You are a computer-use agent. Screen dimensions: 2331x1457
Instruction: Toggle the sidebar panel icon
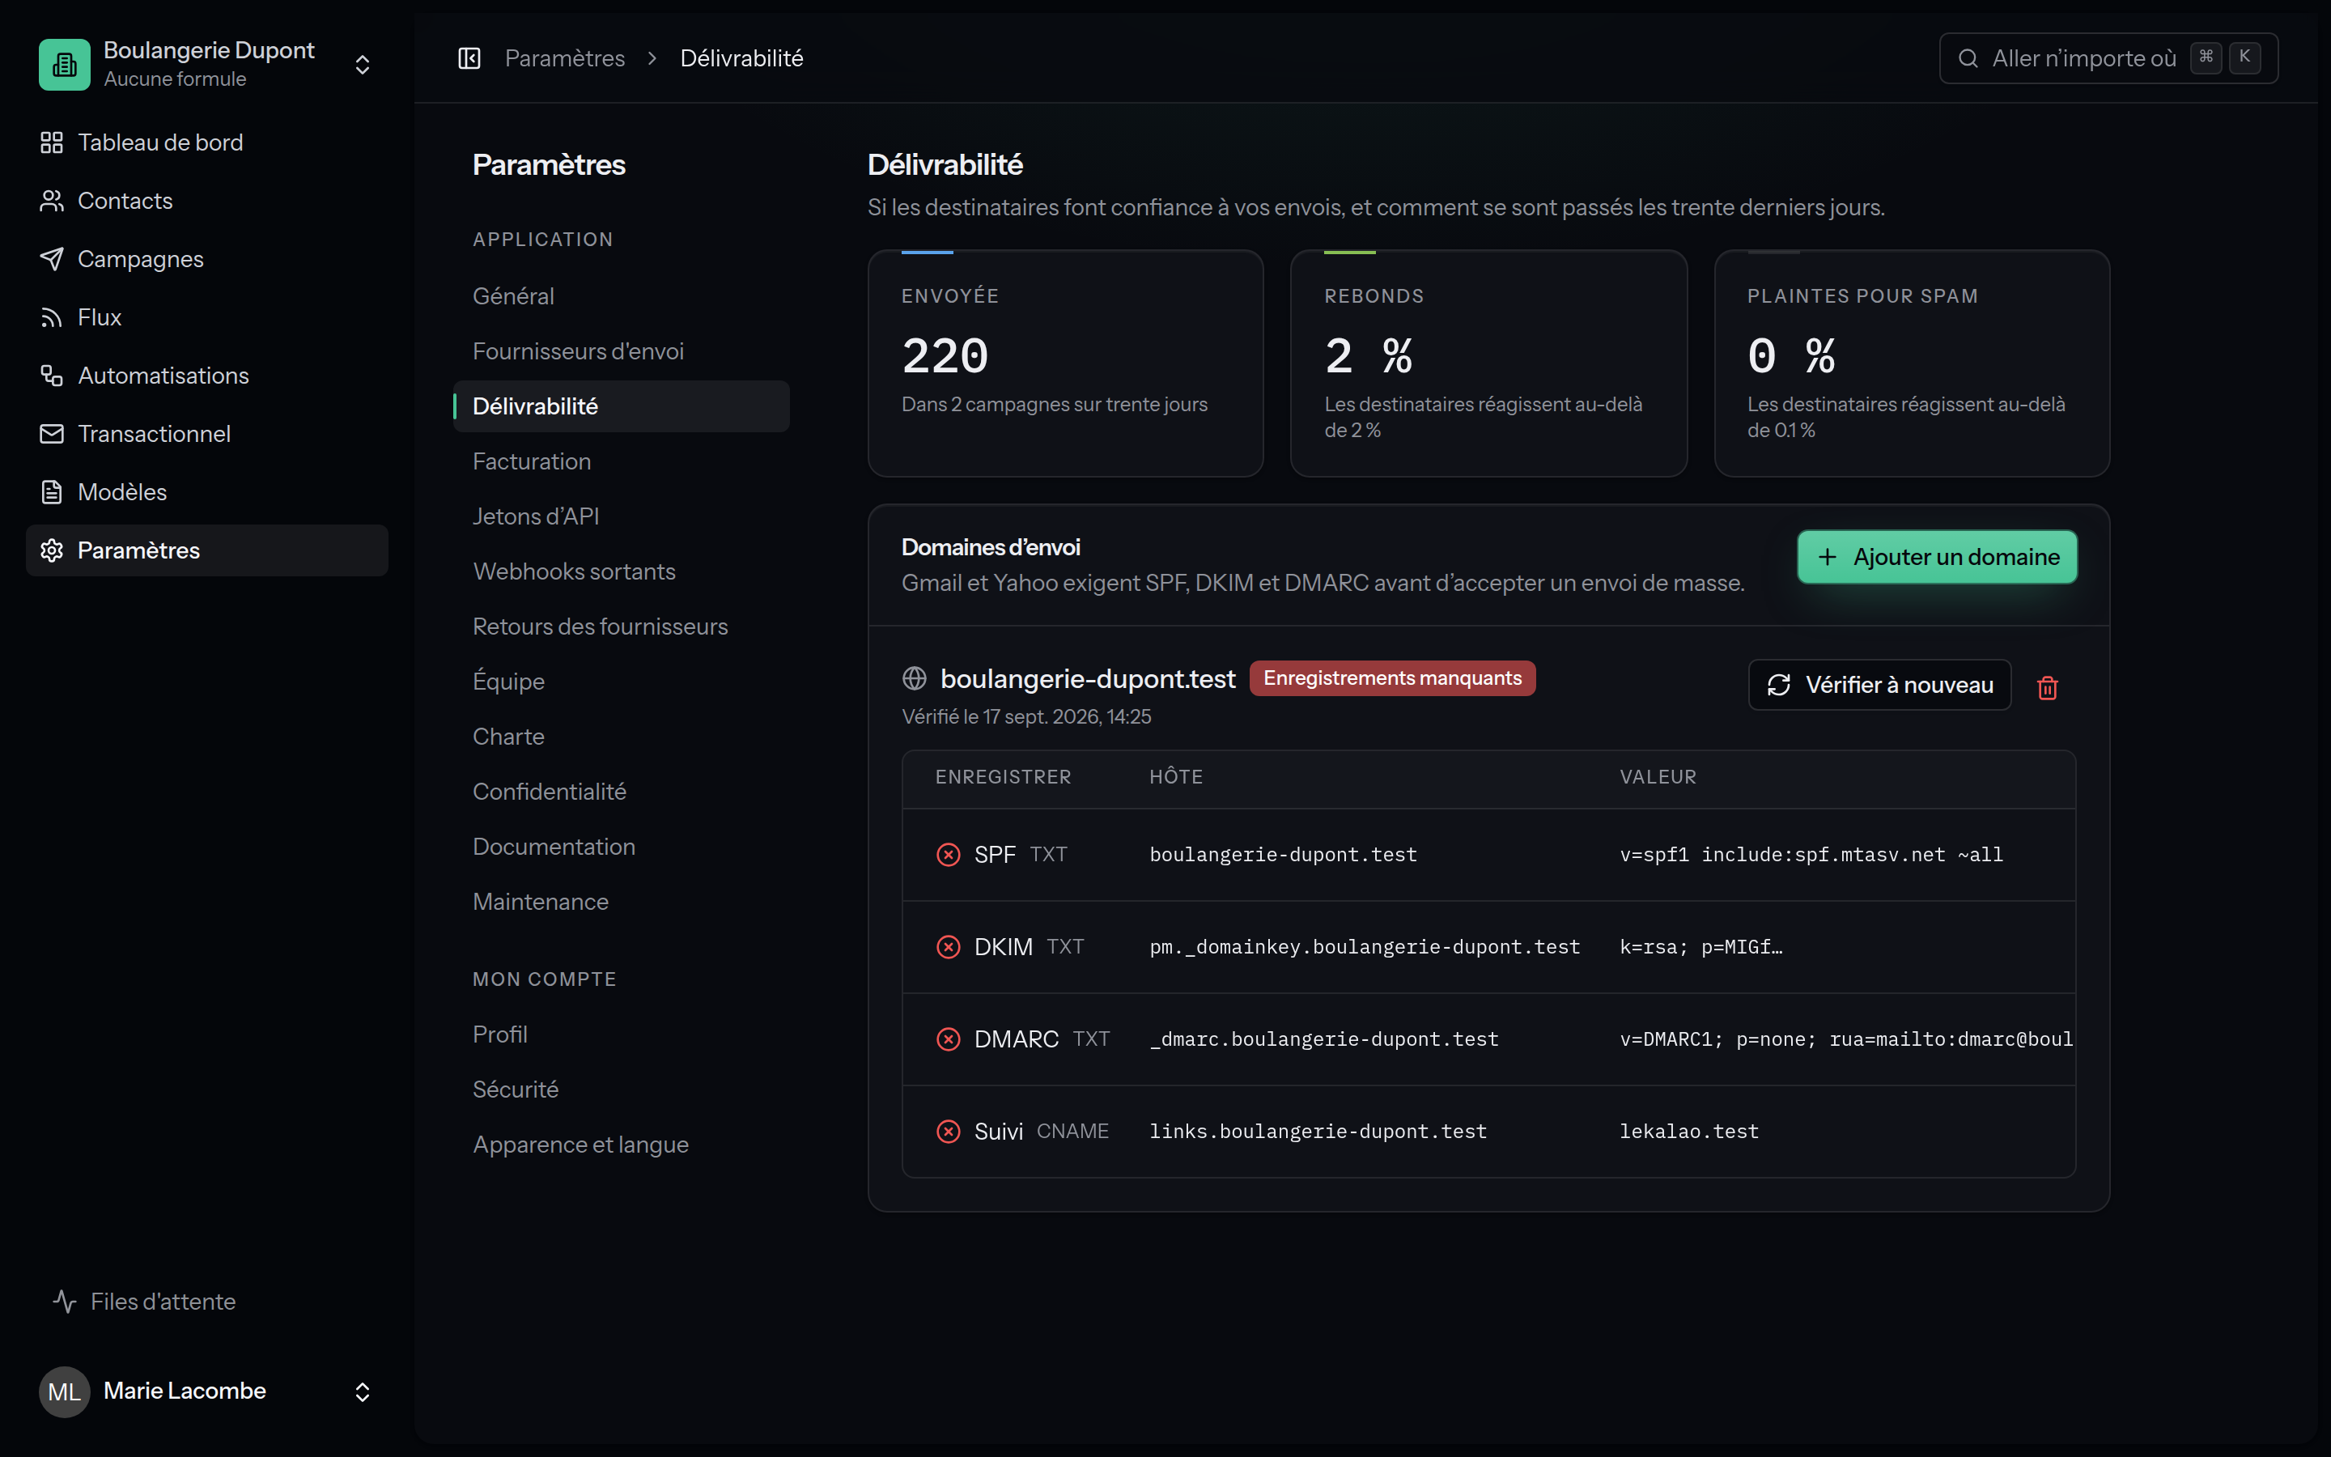pos(469,59)
